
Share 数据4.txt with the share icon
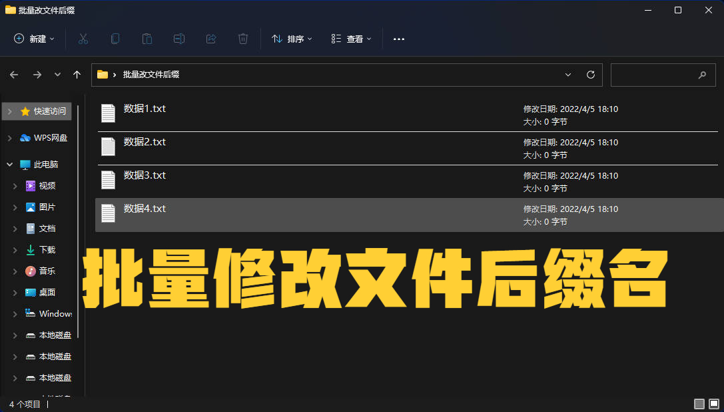click(x=210, y=39)
